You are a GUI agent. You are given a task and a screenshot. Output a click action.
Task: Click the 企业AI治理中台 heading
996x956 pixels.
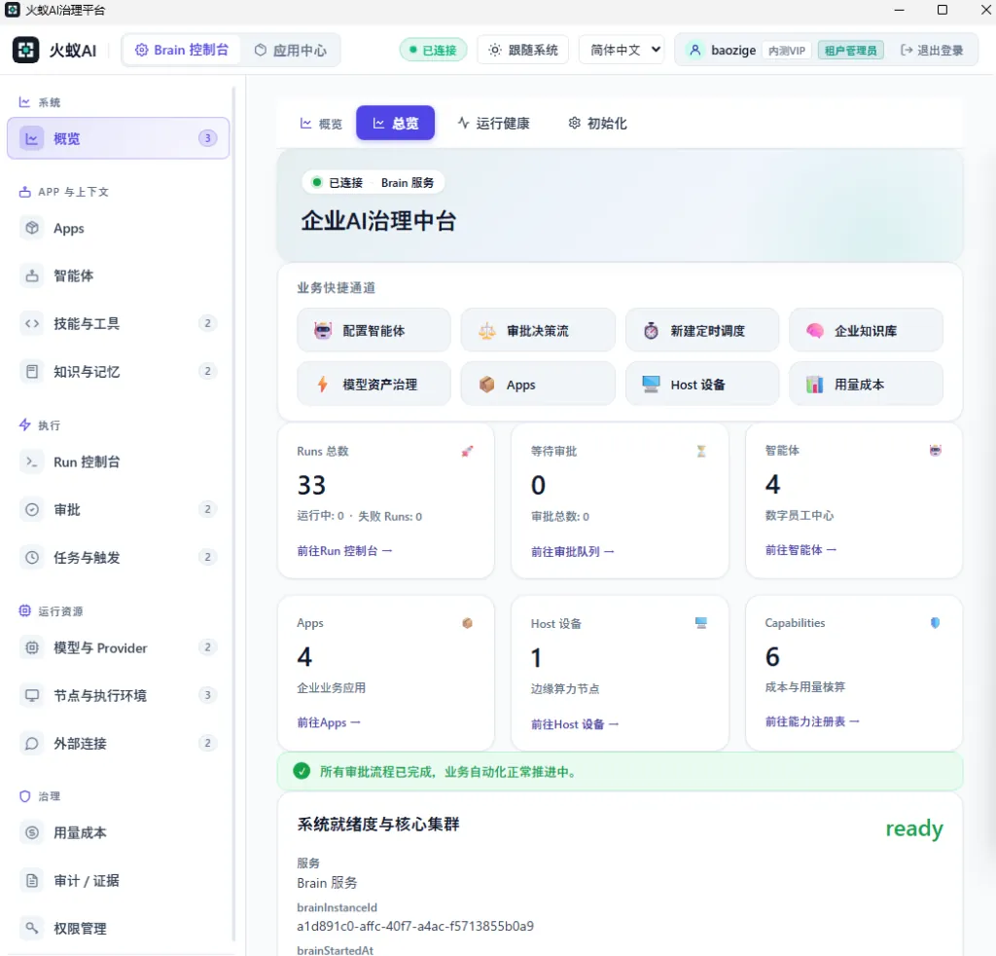pyautogui.click(x=378, y=221)
